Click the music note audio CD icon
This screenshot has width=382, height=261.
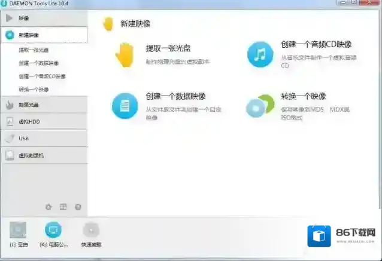pos(260,55)
